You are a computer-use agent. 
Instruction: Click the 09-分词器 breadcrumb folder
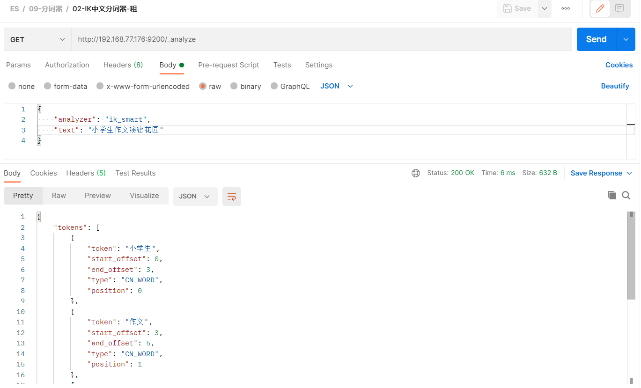pyautogui.click(x=45, y=9)
